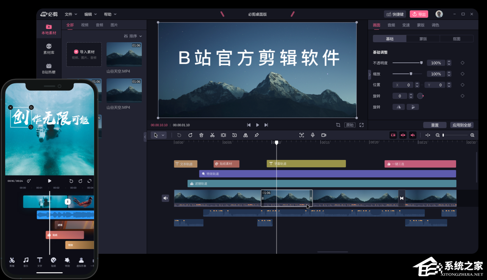
Task: Click the reverse playback icon in toolbar
Action: [x=235, y=135]
